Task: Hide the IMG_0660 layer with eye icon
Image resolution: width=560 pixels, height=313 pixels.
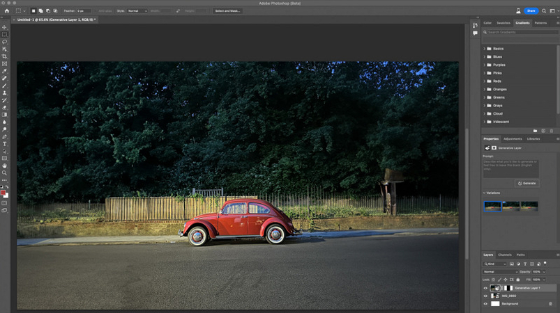Action: click(485, 296)
